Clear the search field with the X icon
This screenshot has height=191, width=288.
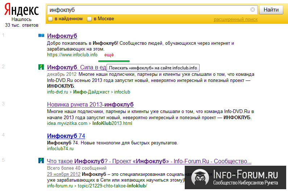[x=253, y=9]
